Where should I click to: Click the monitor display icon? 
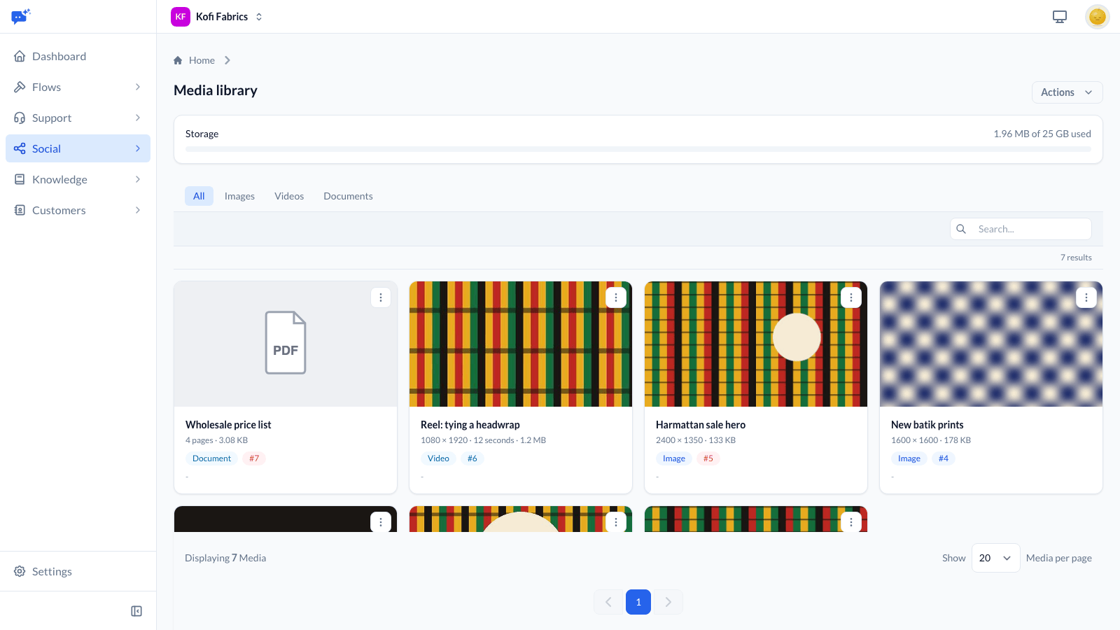tap(1060, 17)
